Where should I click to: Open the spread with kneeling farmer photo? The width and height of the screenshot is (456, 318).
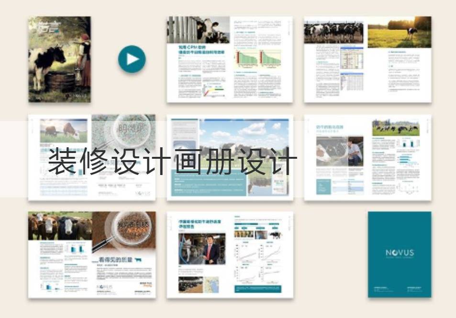click(367, 157)
